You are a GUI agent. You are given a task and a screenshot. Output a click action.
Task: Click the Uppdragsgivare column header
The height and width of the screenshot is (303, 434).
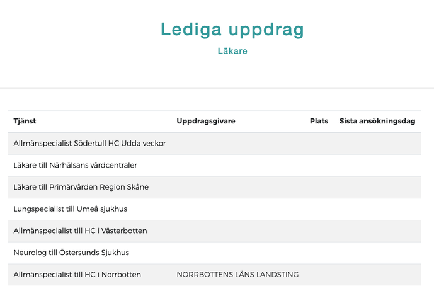pyautogui.click(x=205, y=121)
